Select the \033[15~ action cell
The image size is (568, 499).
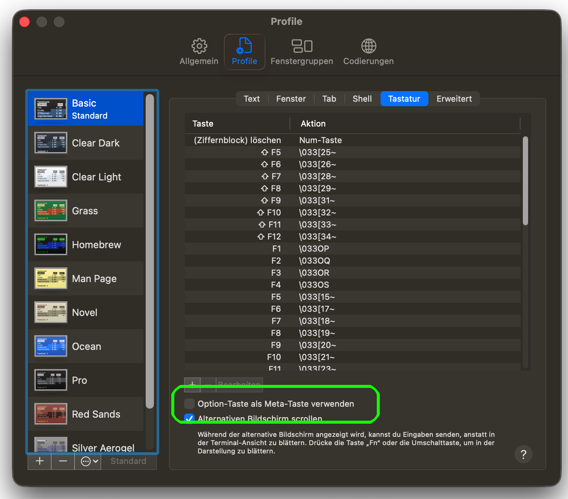(317, 297)
